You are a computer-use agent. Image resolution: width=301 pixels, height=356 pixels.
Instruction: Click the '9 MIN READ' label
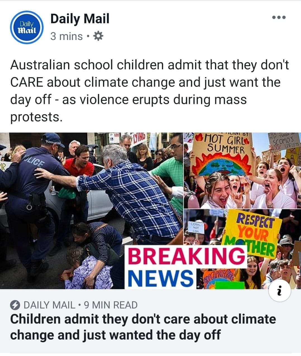click(x=111, y=305)
